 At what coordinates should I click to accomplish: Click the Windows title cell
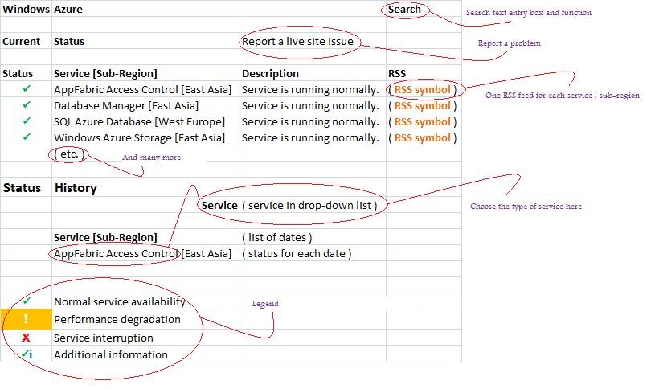[x=26, y=9]
